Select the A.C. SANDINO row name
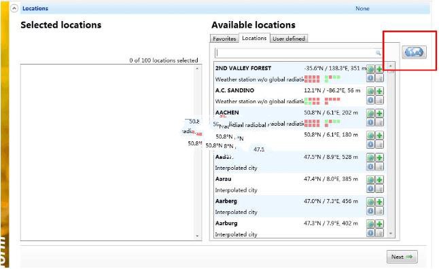Viewport: 439px width, 269px height. pyautogui.click(x=234, y=90)
